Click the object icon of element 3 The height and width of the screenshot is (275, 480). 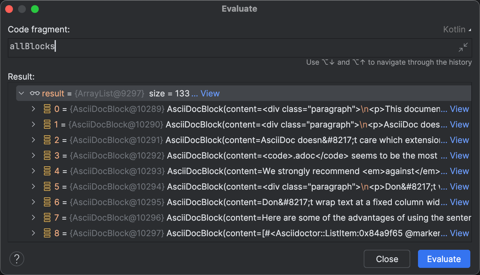(47, 156)
